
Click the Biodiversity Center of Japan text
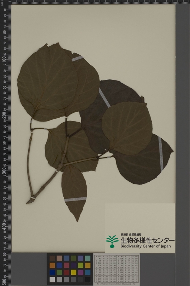coord(146,246)
